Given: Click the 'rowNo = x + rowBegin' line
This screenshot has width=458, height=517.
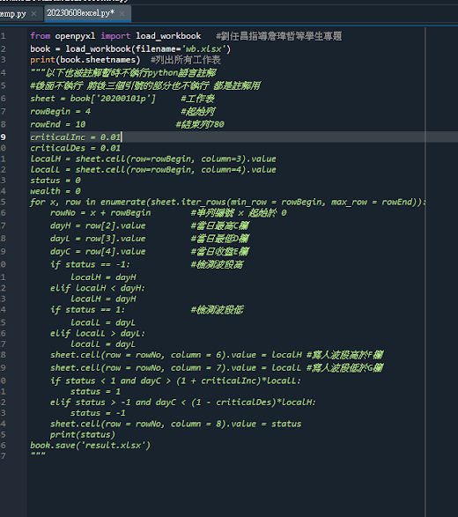Looking at the screenshot, I should pos(100,212).
